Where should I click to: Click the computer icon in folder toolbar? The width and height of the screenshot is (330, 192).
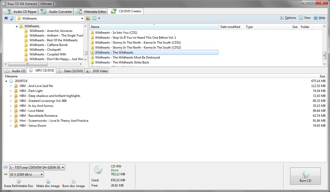click(x=6, y=18)
